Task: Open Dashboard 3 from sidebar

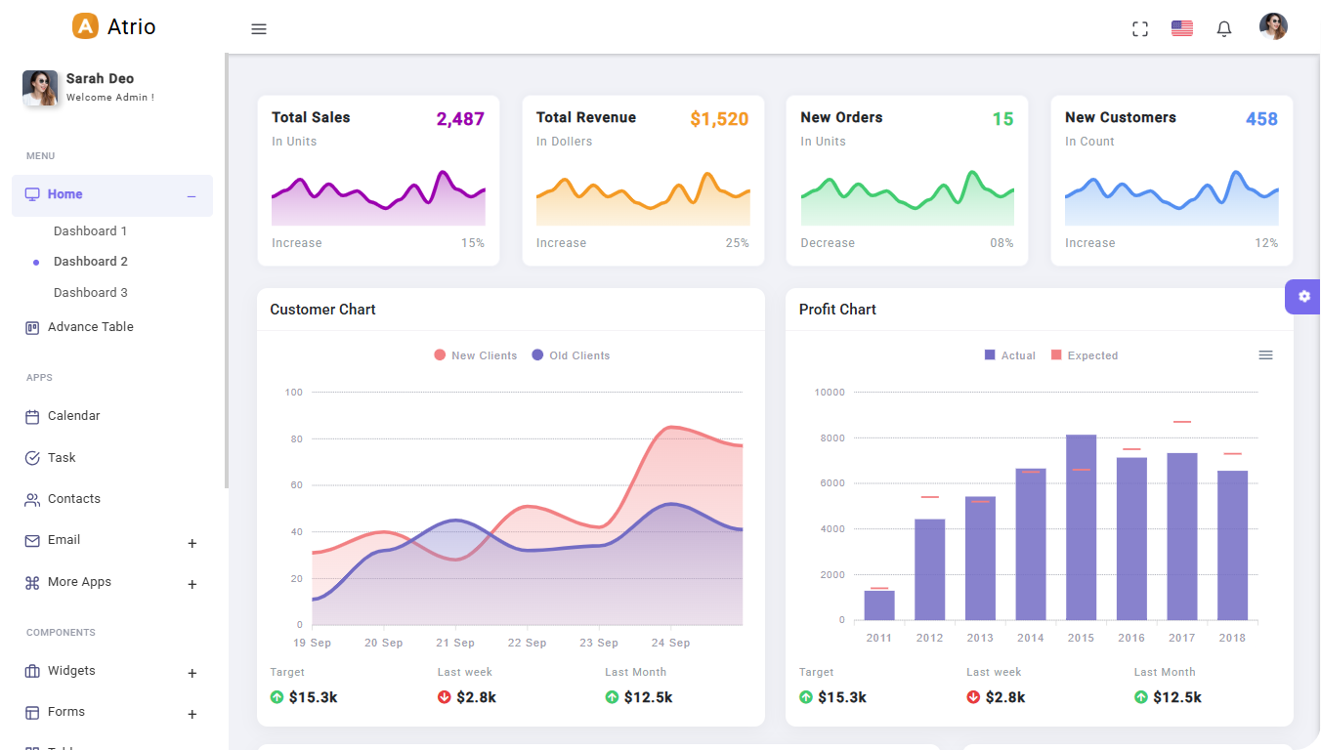Action: [91, 293]
